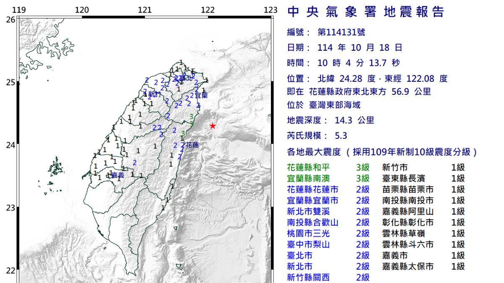Click the date line 114年10月18日
This screenshot has width=504, height=283.
point(354,48)
